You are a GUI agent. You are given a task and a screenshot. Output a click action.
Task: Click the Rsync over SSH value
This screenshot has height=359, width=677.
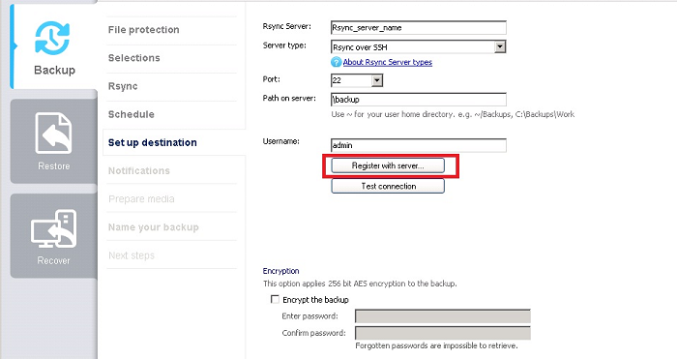pos(360,47)
